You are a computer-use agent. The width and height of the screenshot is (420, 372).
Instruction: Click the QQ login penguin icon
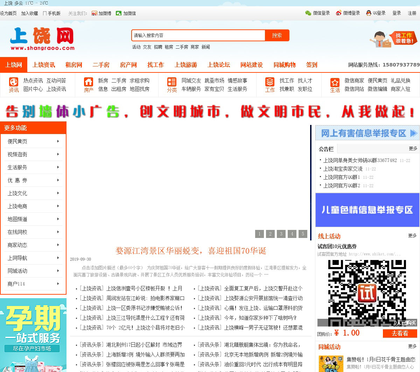click(369, 13)
